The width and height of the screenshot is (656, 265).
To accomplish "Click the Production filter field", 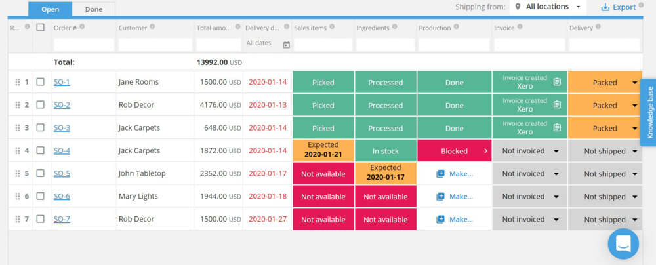I will 455,45.
